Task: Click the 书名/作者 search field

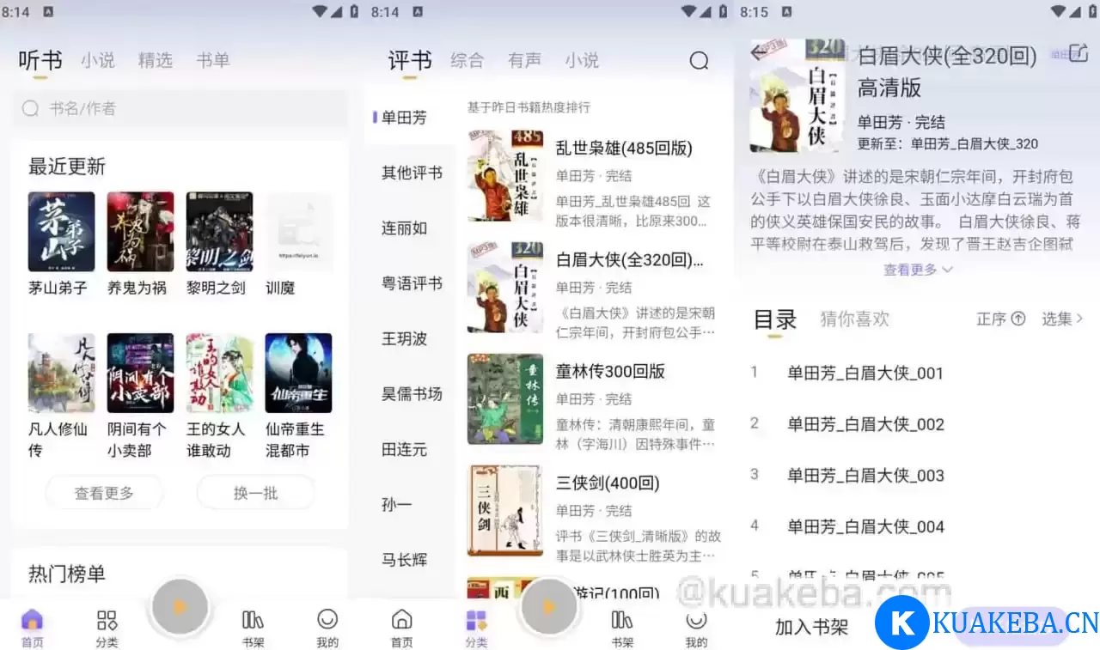Action: (x=180, y=108)
